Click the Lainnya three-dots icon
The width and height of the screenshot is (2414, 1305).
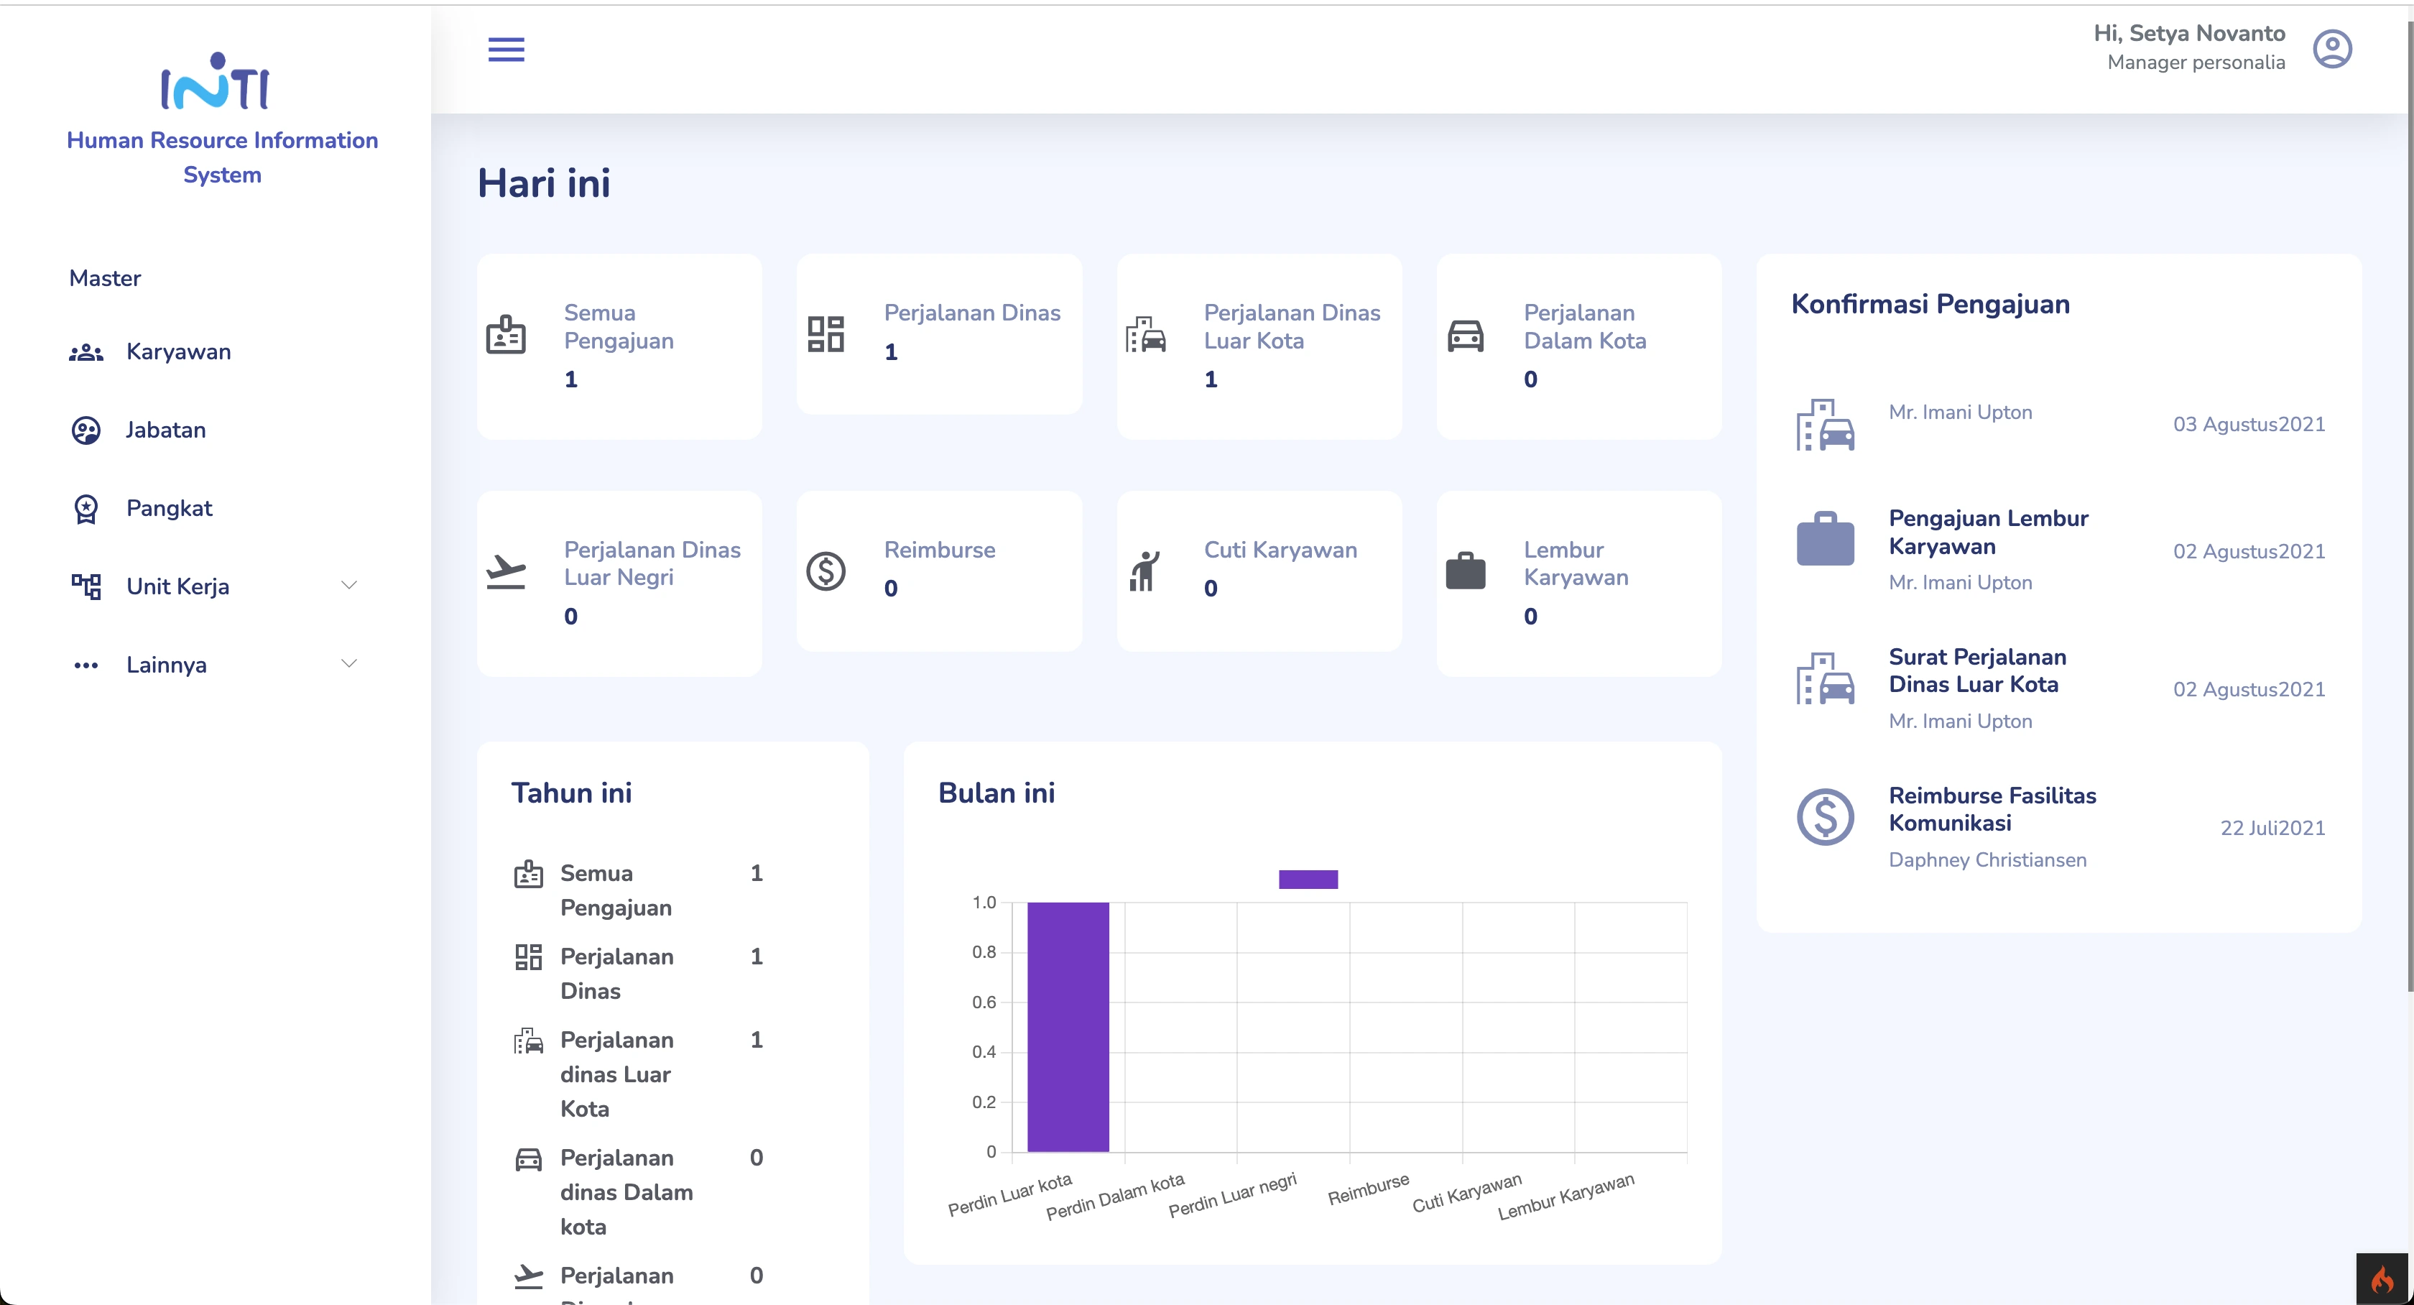point(86,665)
